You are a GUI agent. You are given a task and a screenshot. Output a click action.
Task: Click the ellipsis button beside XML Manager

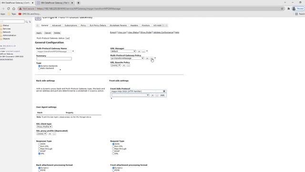click(x=143, y=51)
